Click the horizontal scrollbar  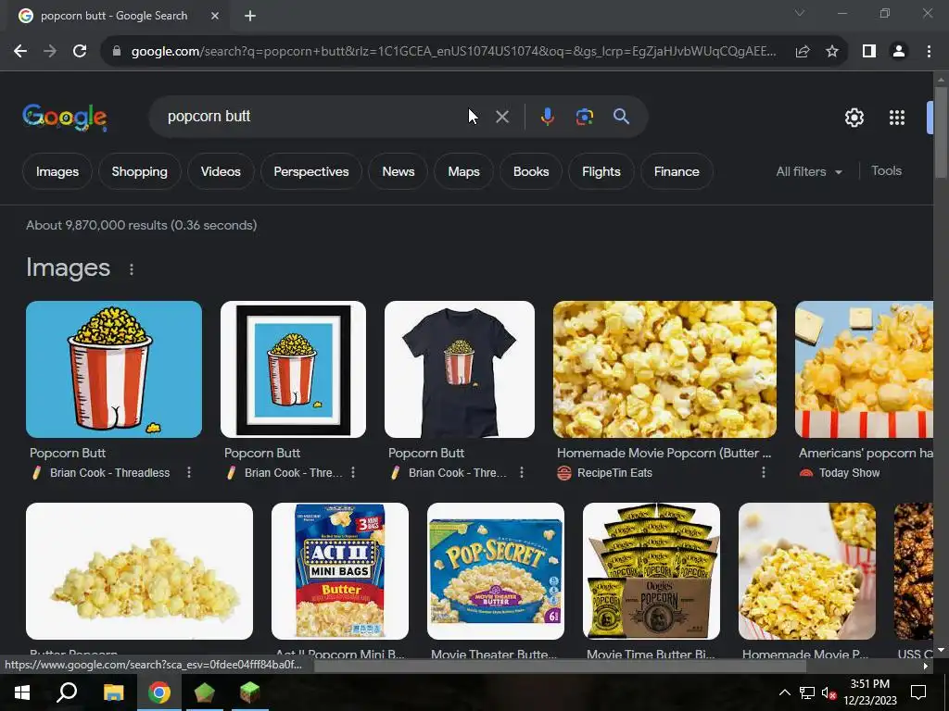pyautogui.click(x=560, y=667)
